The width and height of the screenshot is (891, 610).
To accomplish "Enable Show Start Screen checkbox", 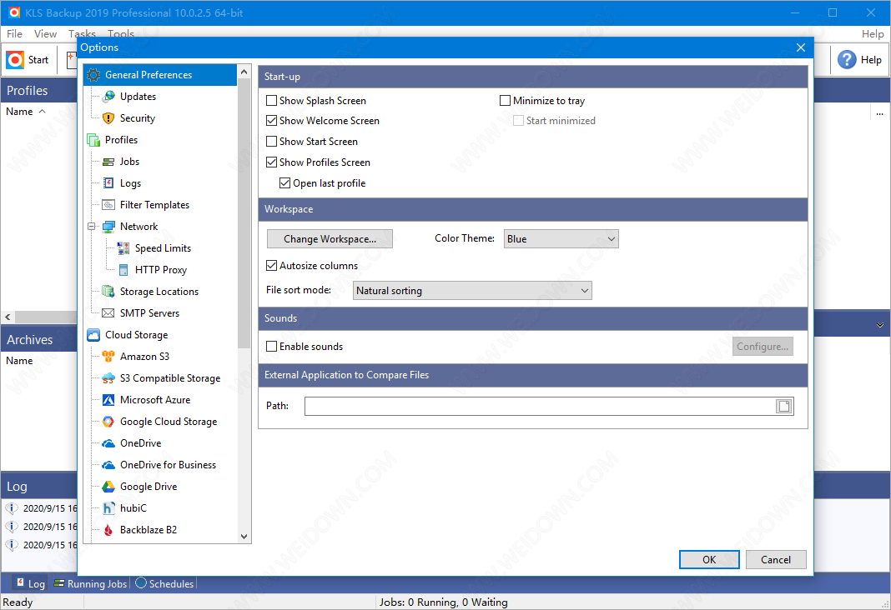I will pos(272,142).
